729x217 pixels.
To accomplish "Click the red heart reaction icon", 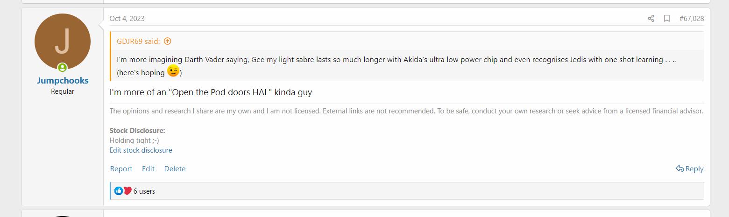I will [127, 191].
